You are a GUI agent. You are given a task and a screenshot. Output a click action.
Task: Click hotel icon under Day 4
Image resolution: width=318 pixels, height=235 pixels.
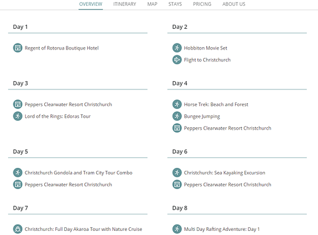click(177, 128)
